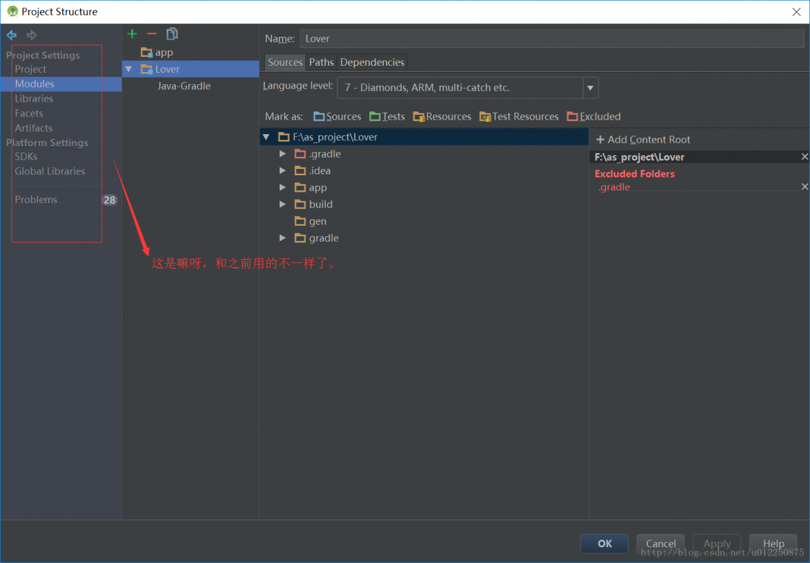Screen dimensions: 810x563
Task: Expand the build folder node
Action: pyautogui.click(x=282, y=204)
